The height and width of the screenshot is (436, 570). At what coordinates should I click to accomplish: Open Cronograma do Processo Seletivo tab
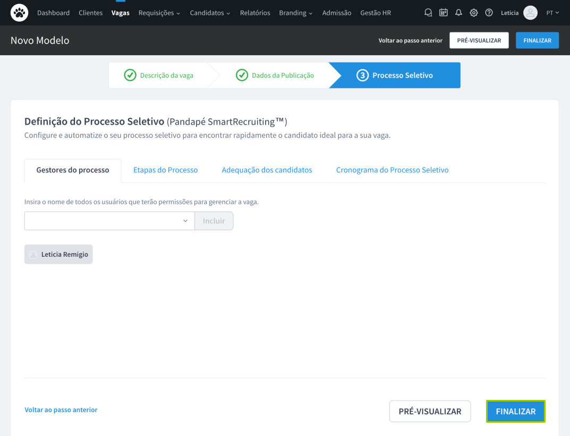point(392,170)
